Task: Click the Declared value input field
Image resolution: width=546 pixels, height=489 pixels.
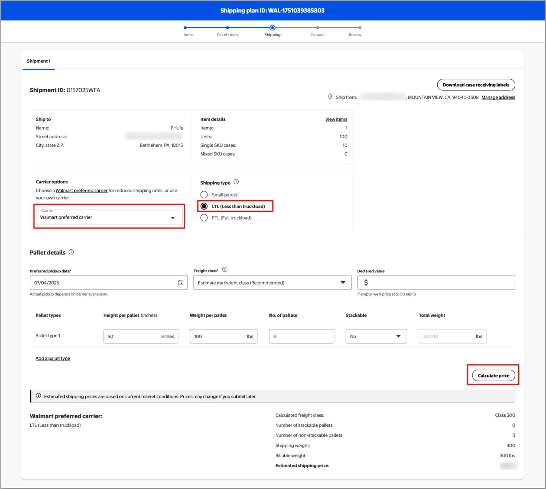Action: pos(436,283)
